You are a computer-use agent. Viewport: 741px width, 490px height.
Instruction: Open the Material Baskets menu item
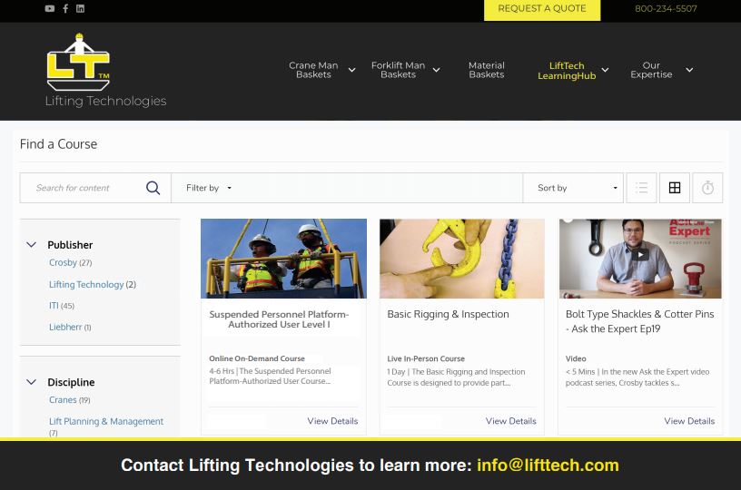(487, 70)
